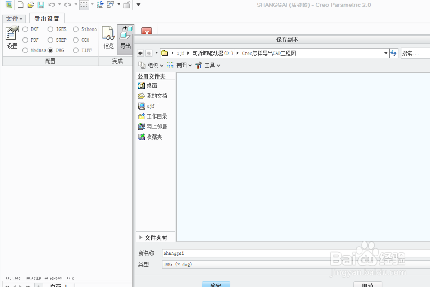The height and width of the screenshot is (287, 430).
Task: Expand the address path dropdown
Action: (386, 53)
